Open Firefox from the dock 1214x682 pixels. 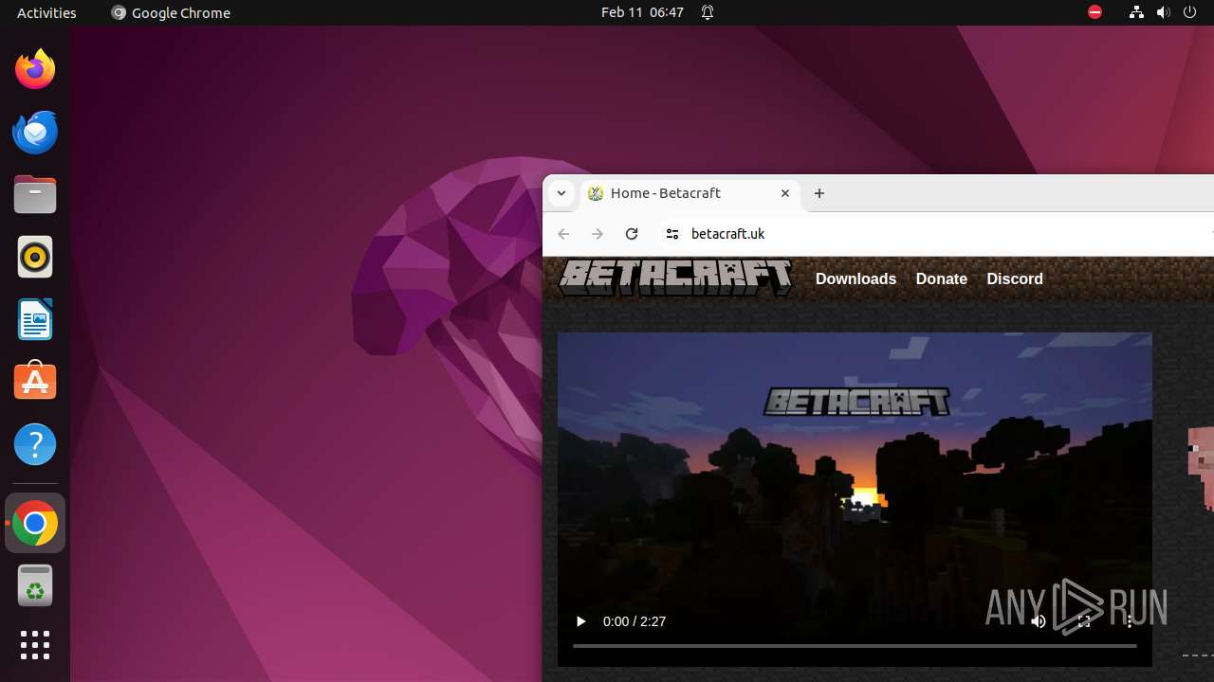click(x=35, y=69)
